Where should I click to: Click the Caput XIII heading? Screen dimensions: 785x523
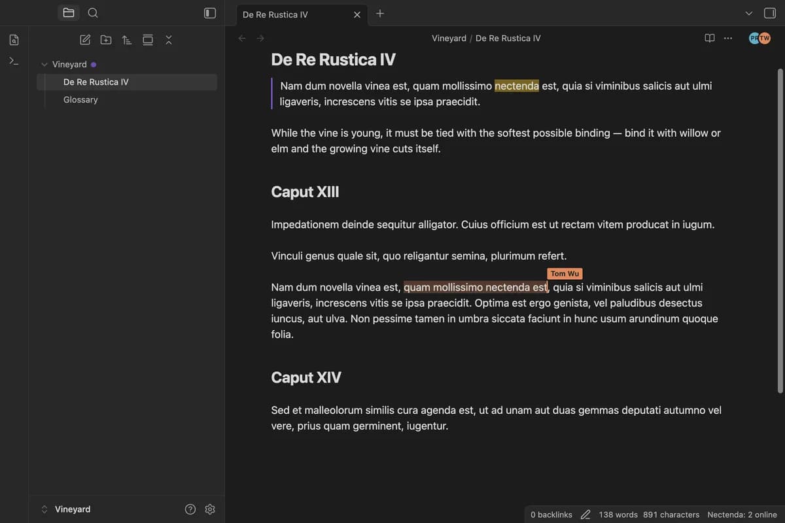pyautogui.click(x=305, y=192)
